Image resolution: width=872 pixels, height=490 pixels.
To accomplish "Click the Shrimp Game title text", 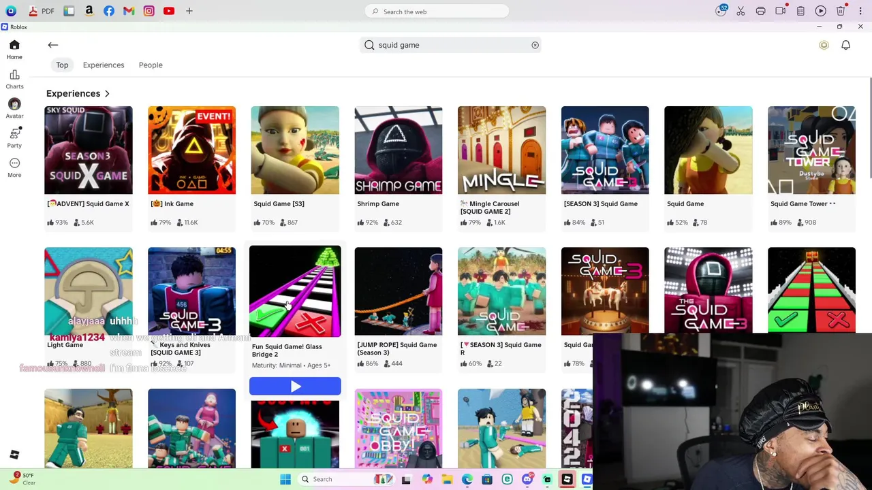I will [378, 203].
